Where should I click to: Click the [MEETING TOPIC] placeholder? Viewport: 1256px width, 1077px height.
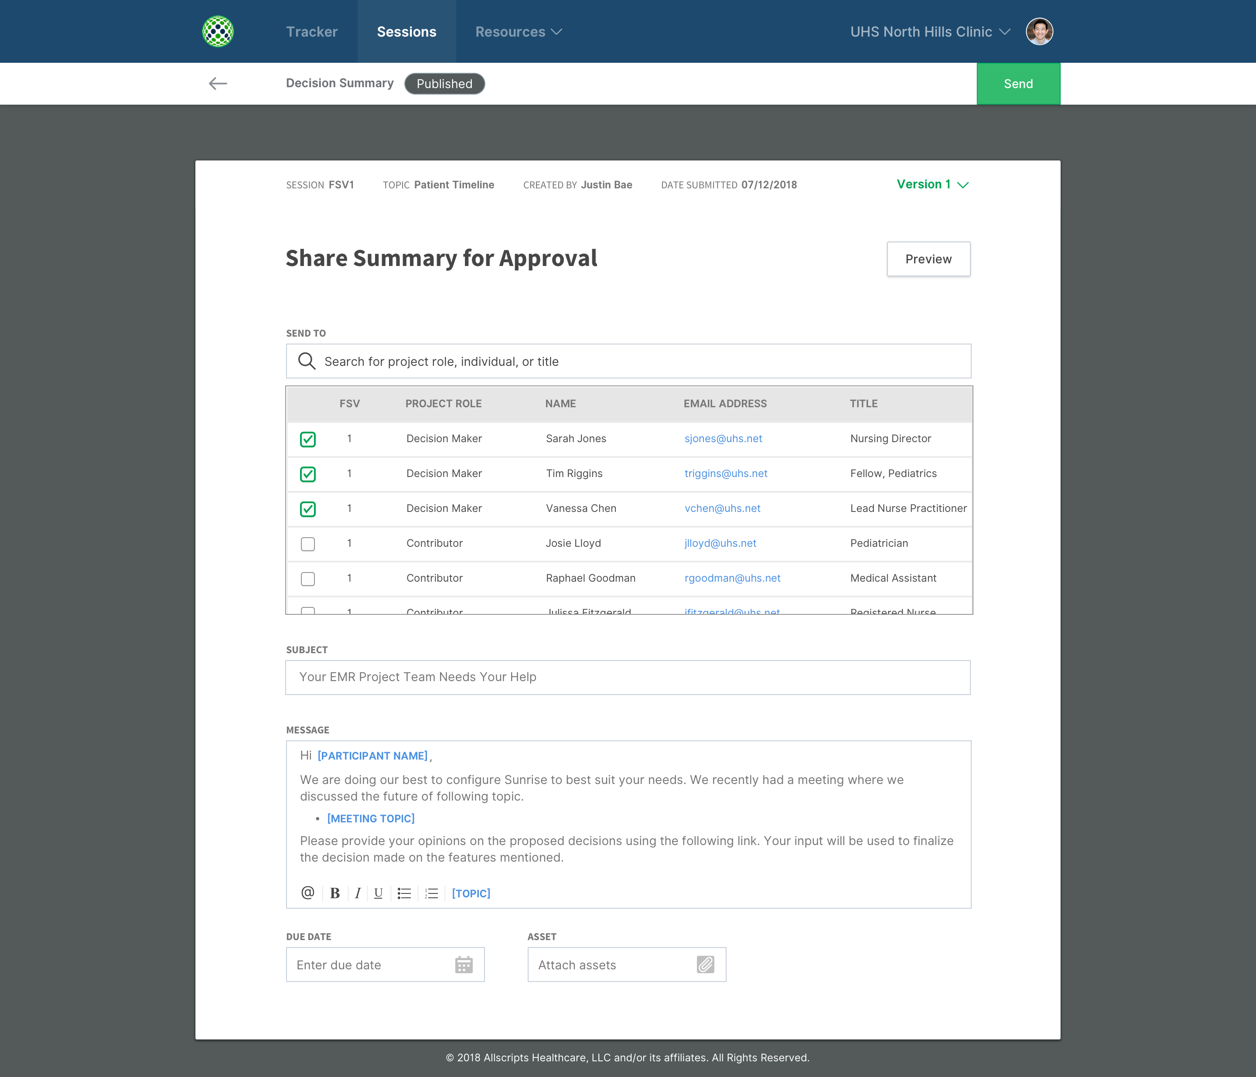pyautogui.click(x=371, y=818)
